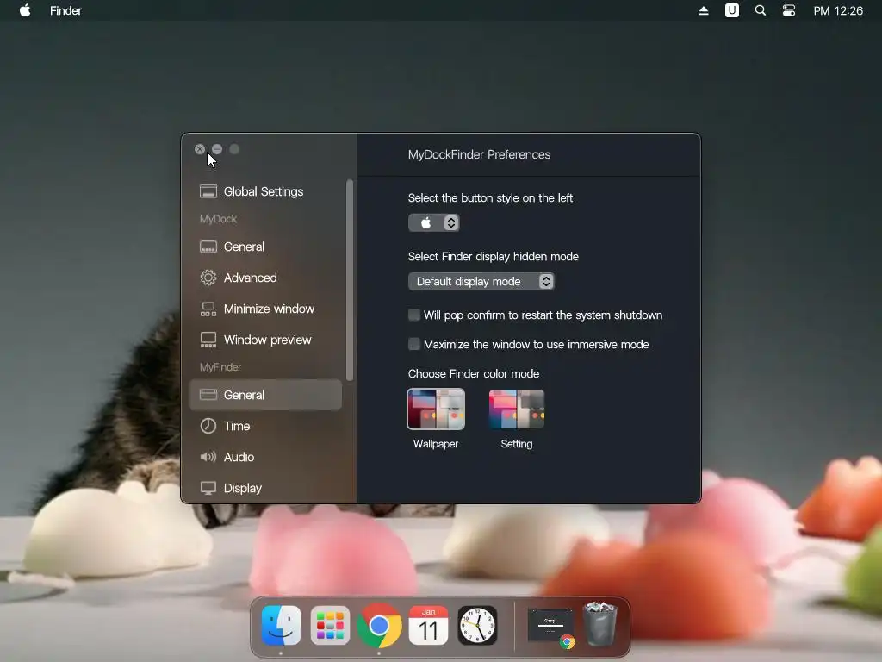This screenshot has height=662, width=882.
Task: Click the minimized Chrome window thumbnail in the dock
Action: point(550,627)
